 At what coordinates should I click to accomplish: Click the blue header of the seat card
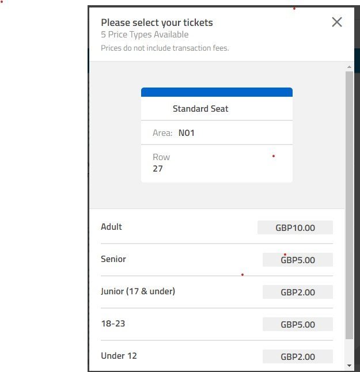(x=217, y=92)
